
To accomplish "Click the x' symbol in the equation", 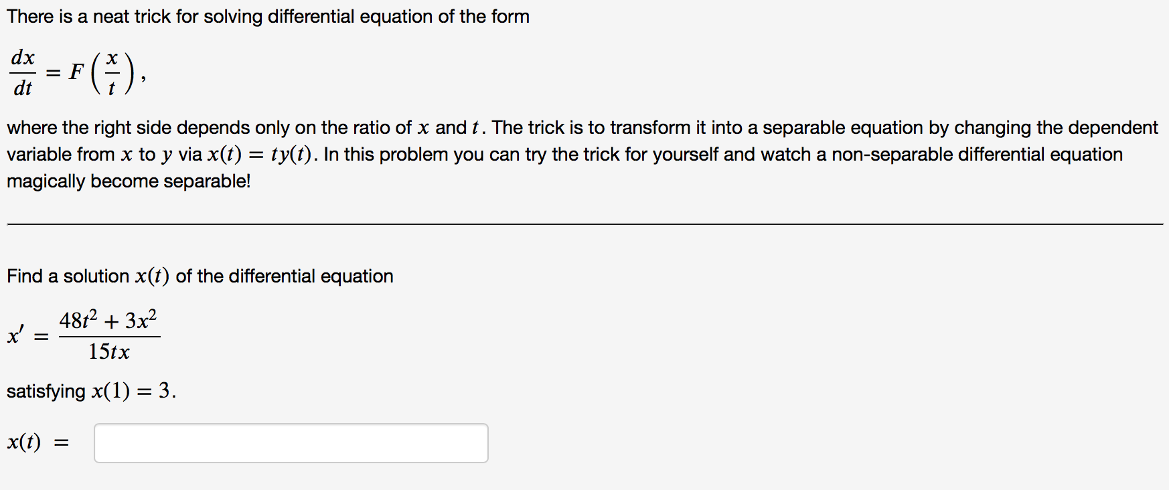I will (16, 335).
